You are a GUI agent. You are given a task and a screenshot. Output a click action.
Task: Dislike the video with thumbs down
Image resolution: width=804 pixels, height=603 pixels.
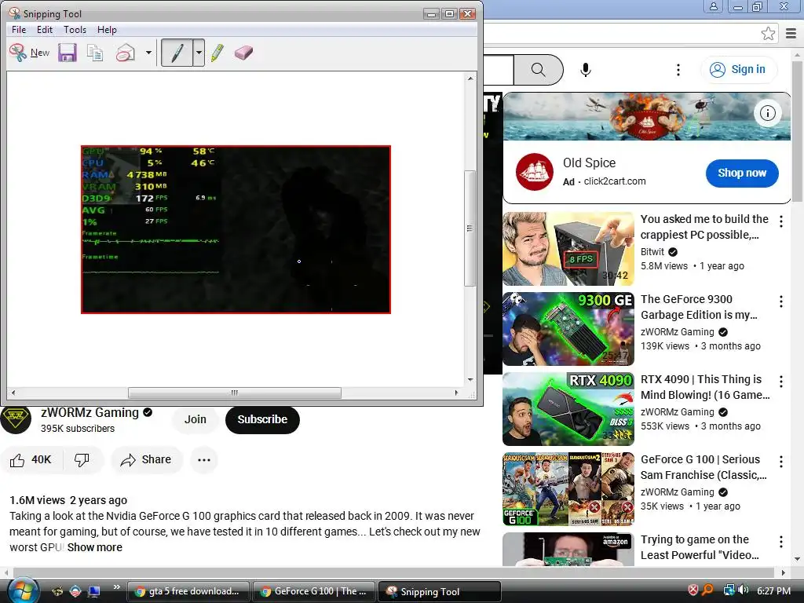[x=82, y=460]
